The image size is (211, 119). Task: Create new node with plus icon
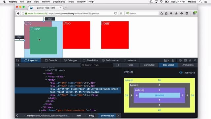point(18,65)
